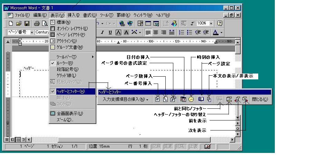Click the Insert Table icon
309x165 pixels.
point(148,23)
